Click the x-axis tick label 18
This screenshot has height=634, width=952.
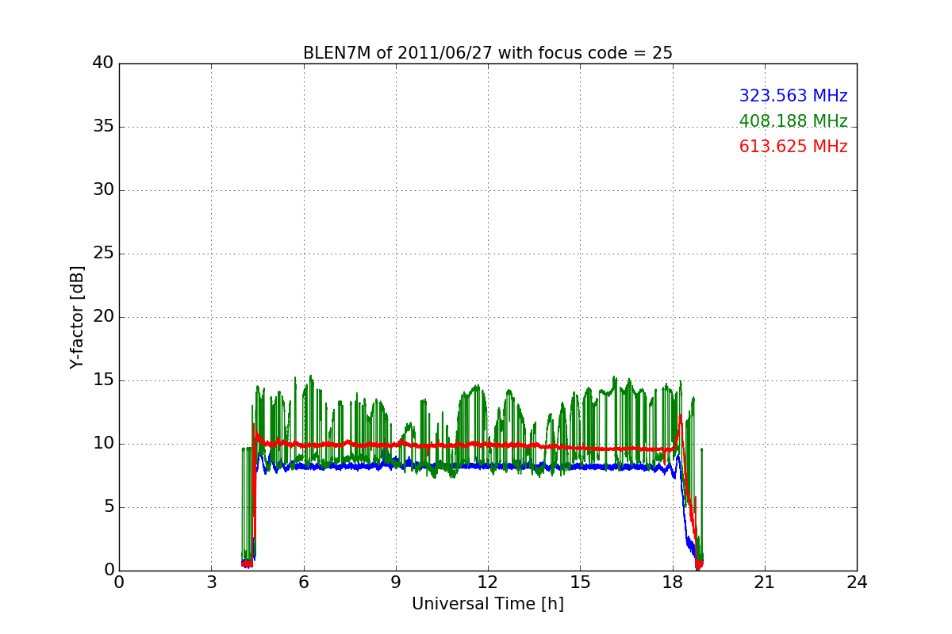(x=672, y=582)
